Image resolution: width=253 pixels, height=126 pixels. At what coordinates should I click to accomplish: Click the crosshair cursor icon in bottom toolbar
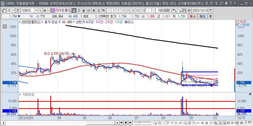tap(168, 123)
